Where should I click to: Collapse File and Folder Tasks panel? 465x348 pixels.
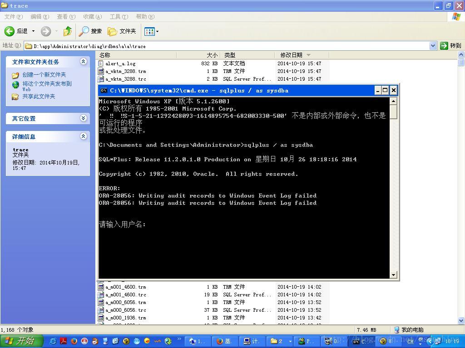[x=84, y=61]
